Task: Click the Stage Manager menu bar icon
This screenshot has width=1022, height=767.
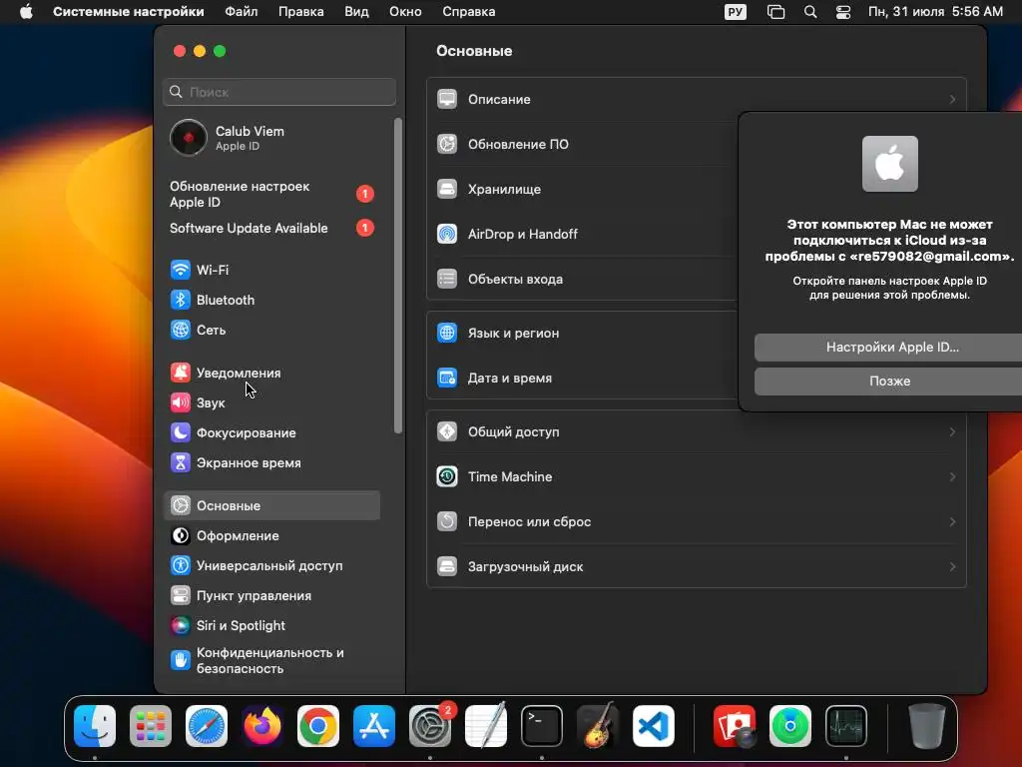Action: pyautogui.click(x=775, y=12)
